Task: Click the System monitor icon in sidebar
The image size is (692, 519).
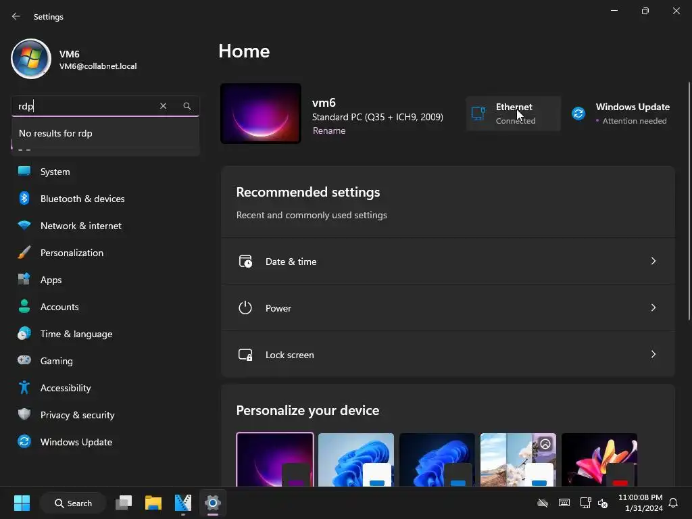Action: (x=24, y=171)
